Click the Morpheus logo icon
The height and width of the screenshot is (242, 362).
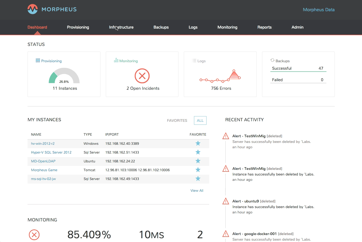(x=33, y=9)
